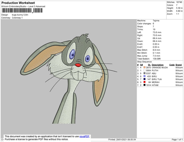Click the 'St.' column header

(149, 65)
